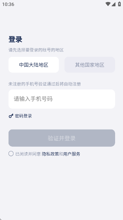Viewport: 123px width, 220px height.
Task: Open the 隐私政策 privacy policy link
Action: click(50, 154)
